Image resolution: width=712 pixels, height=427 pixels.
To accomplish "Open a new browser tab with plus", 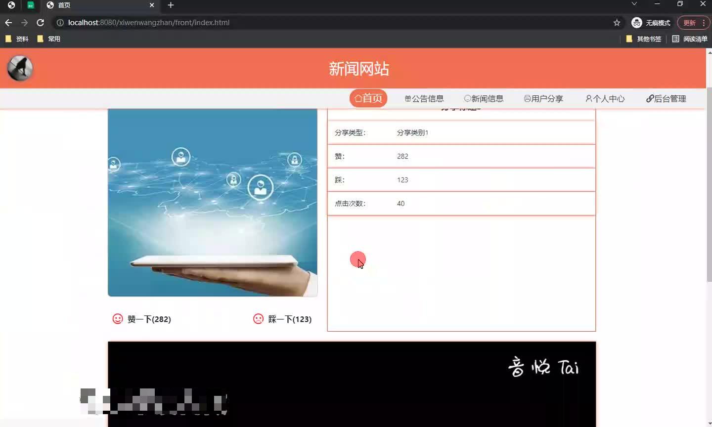I will [x=171, y=5].
